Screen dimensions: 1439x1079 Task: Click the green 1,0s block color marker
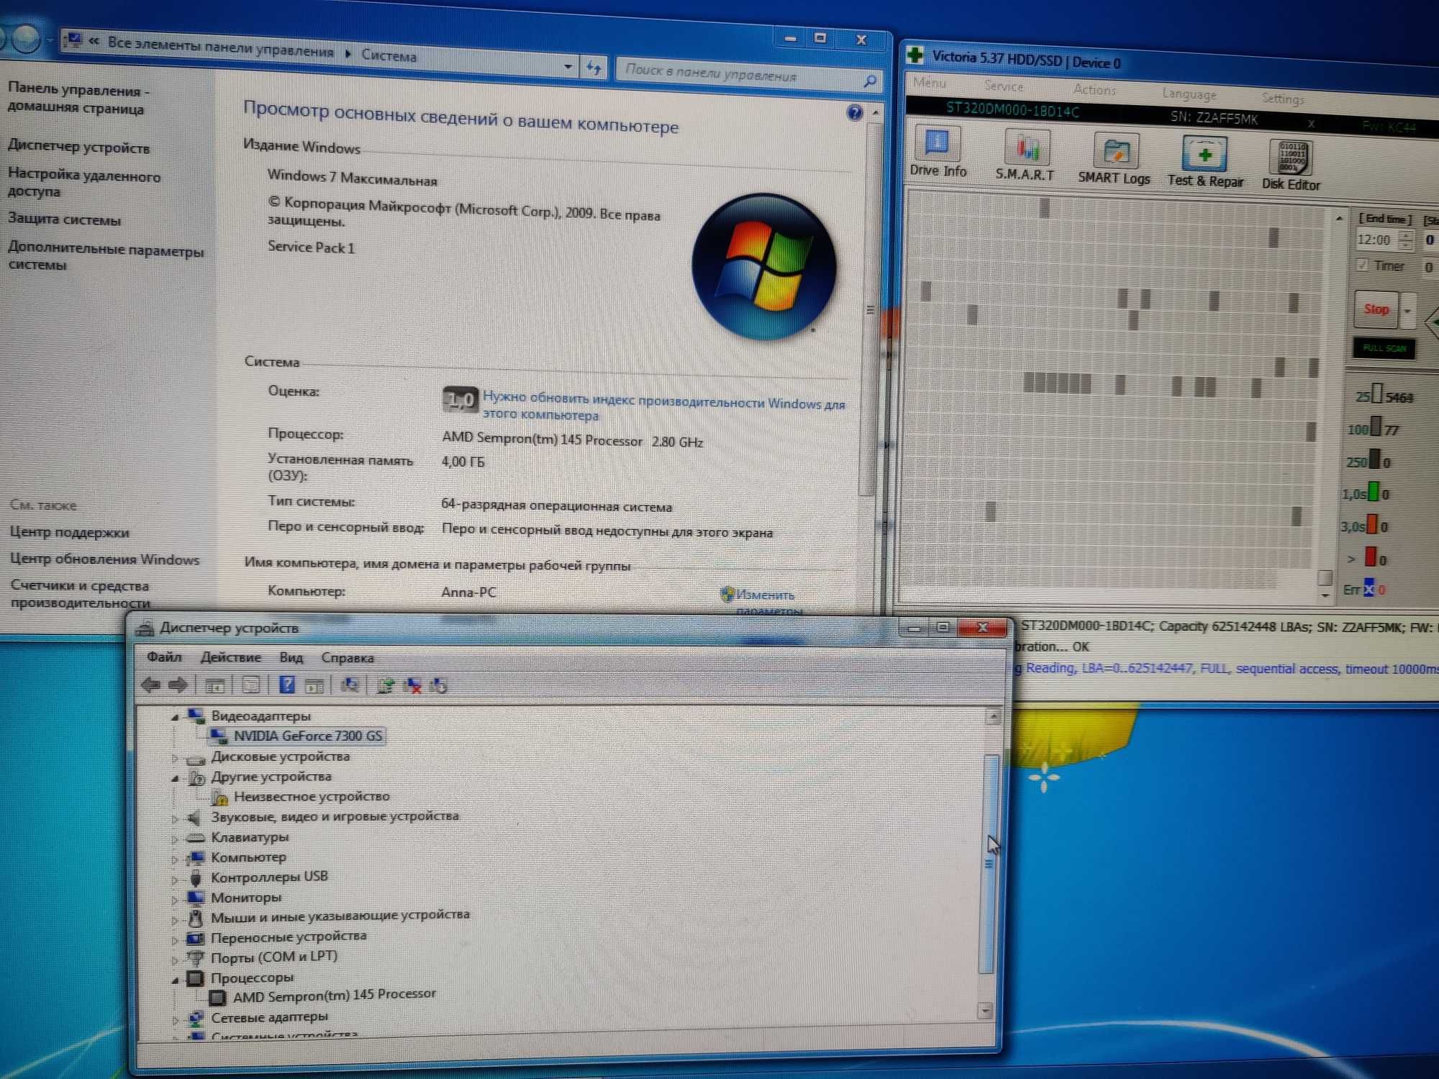1372,492
